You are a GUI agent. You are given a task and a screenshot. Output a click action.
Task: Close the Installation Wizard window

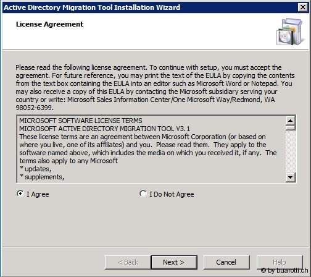pos(303,7)
